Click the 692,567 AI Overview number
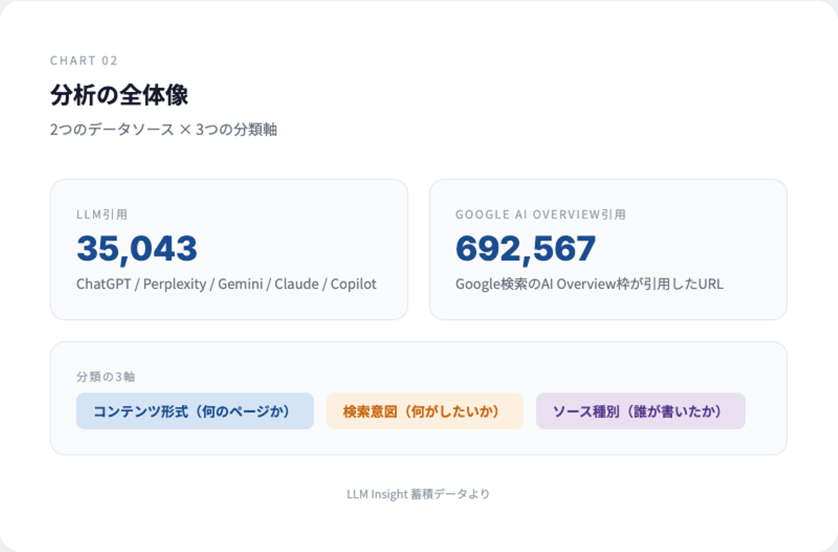This screenshot has width=838, height=552. click(x=525, y=248)
